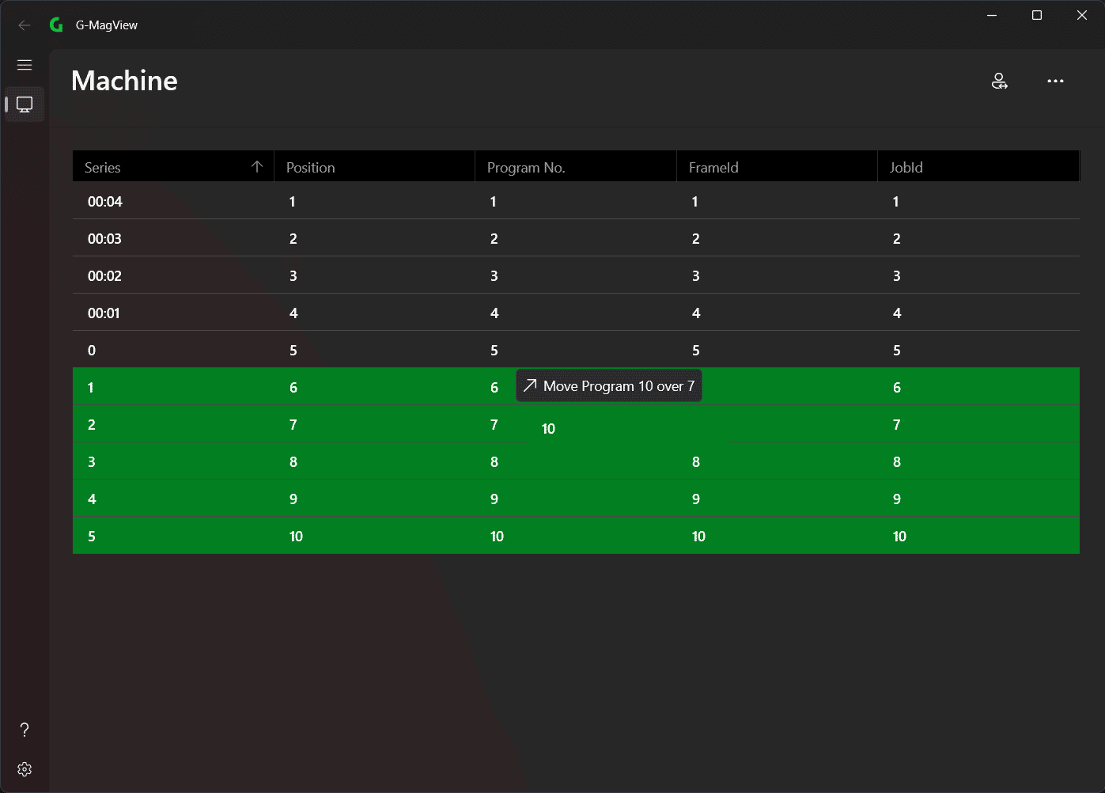Toggle Series column sort arrow
The width and height of the screenshot is (1105, 793).
(x=256, y=167)
